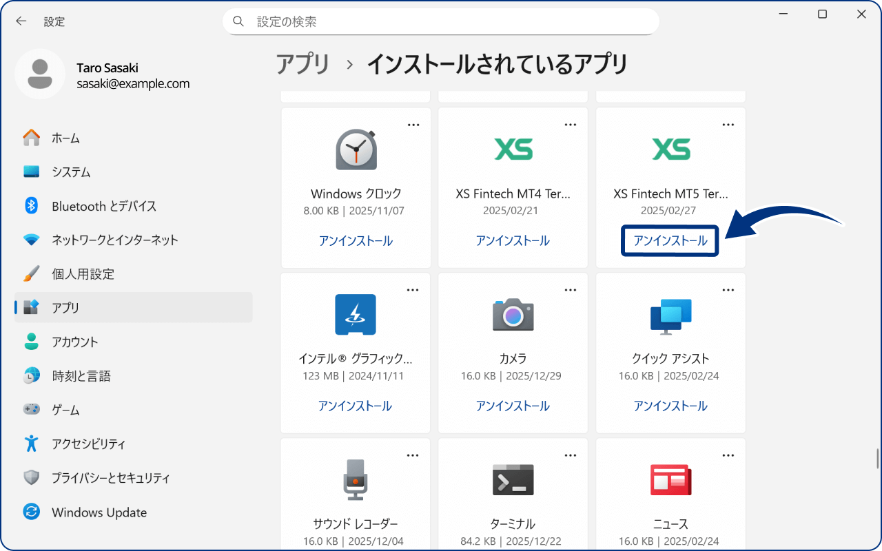
Task: Open the three-dot menu for XS Fintech MT5
Action: [728, 125]
